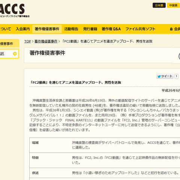
Task: Click the 特徴 table row label
Action: click(x=35, y=157)
